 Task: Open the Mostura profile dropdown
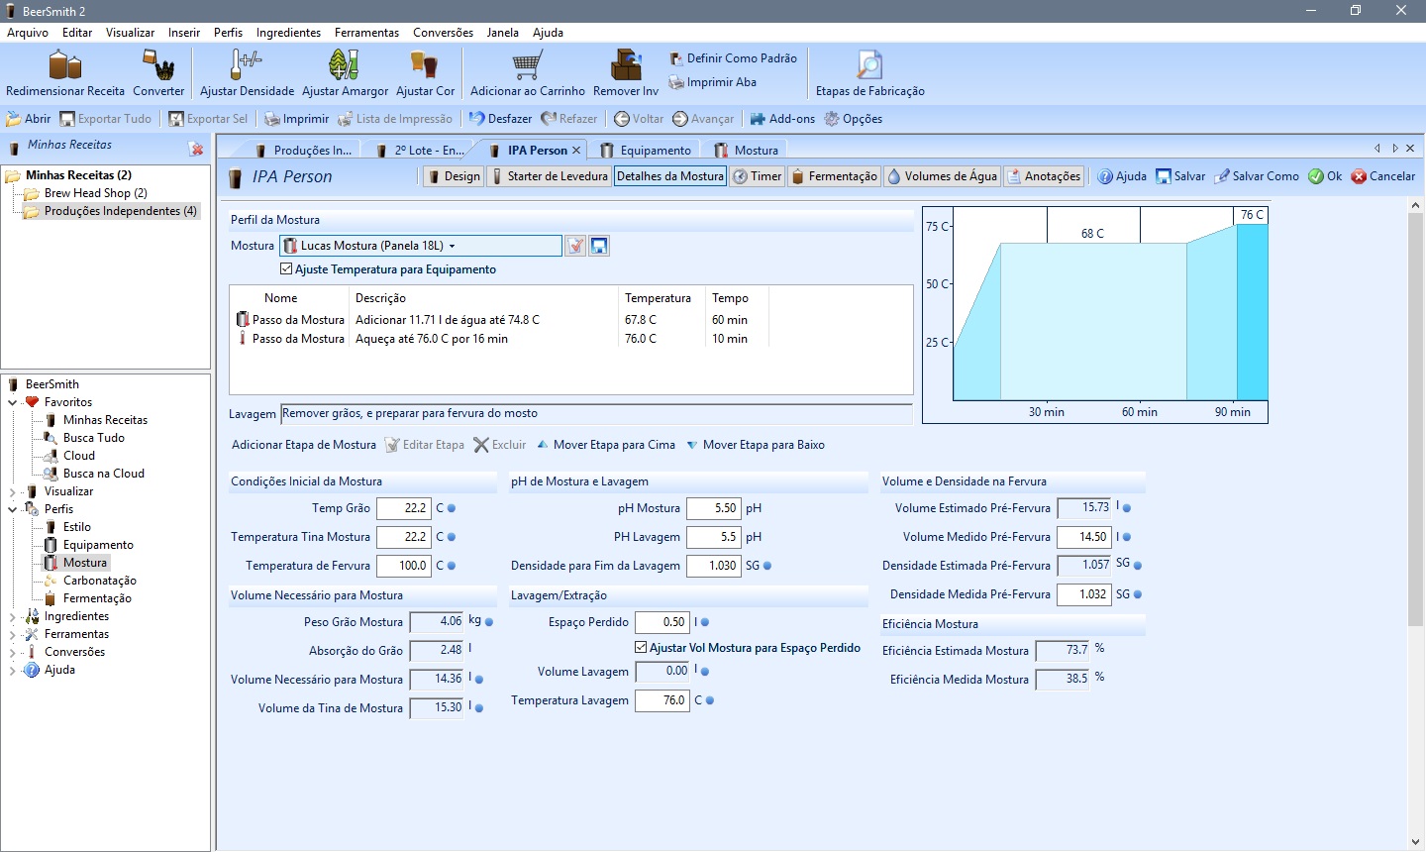coord(421,246)
